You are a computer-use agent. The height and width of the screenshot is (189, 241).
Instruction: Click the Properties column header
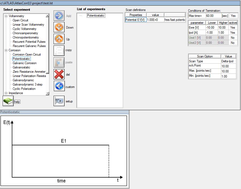pyautogui.click(x=136, y=15)
